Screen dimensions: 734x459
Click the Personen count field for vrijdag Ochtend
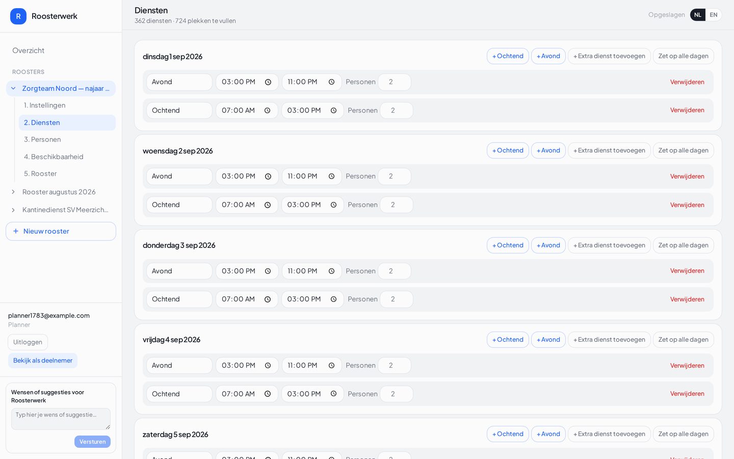(397, 394)
